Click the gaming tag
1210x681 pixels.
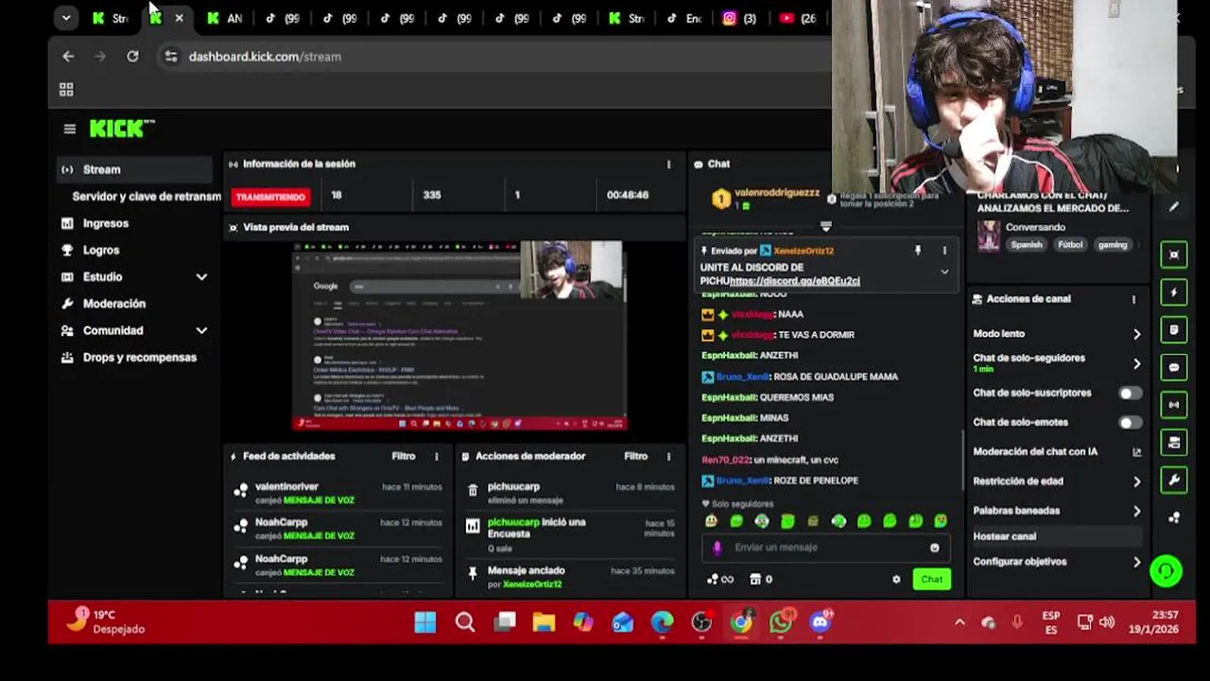click(x=1113, y=245)
